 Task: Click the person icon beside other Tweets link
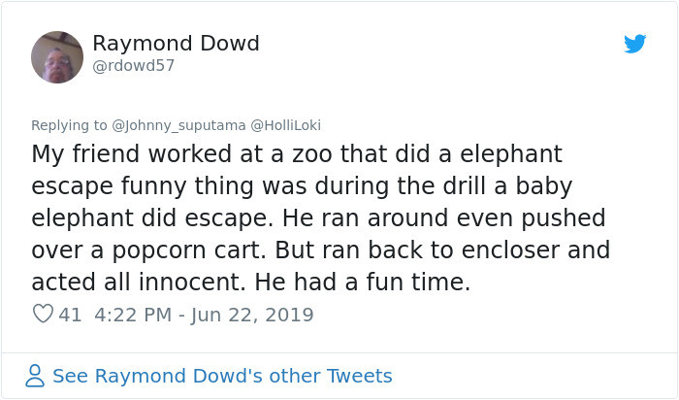(35, 376)
